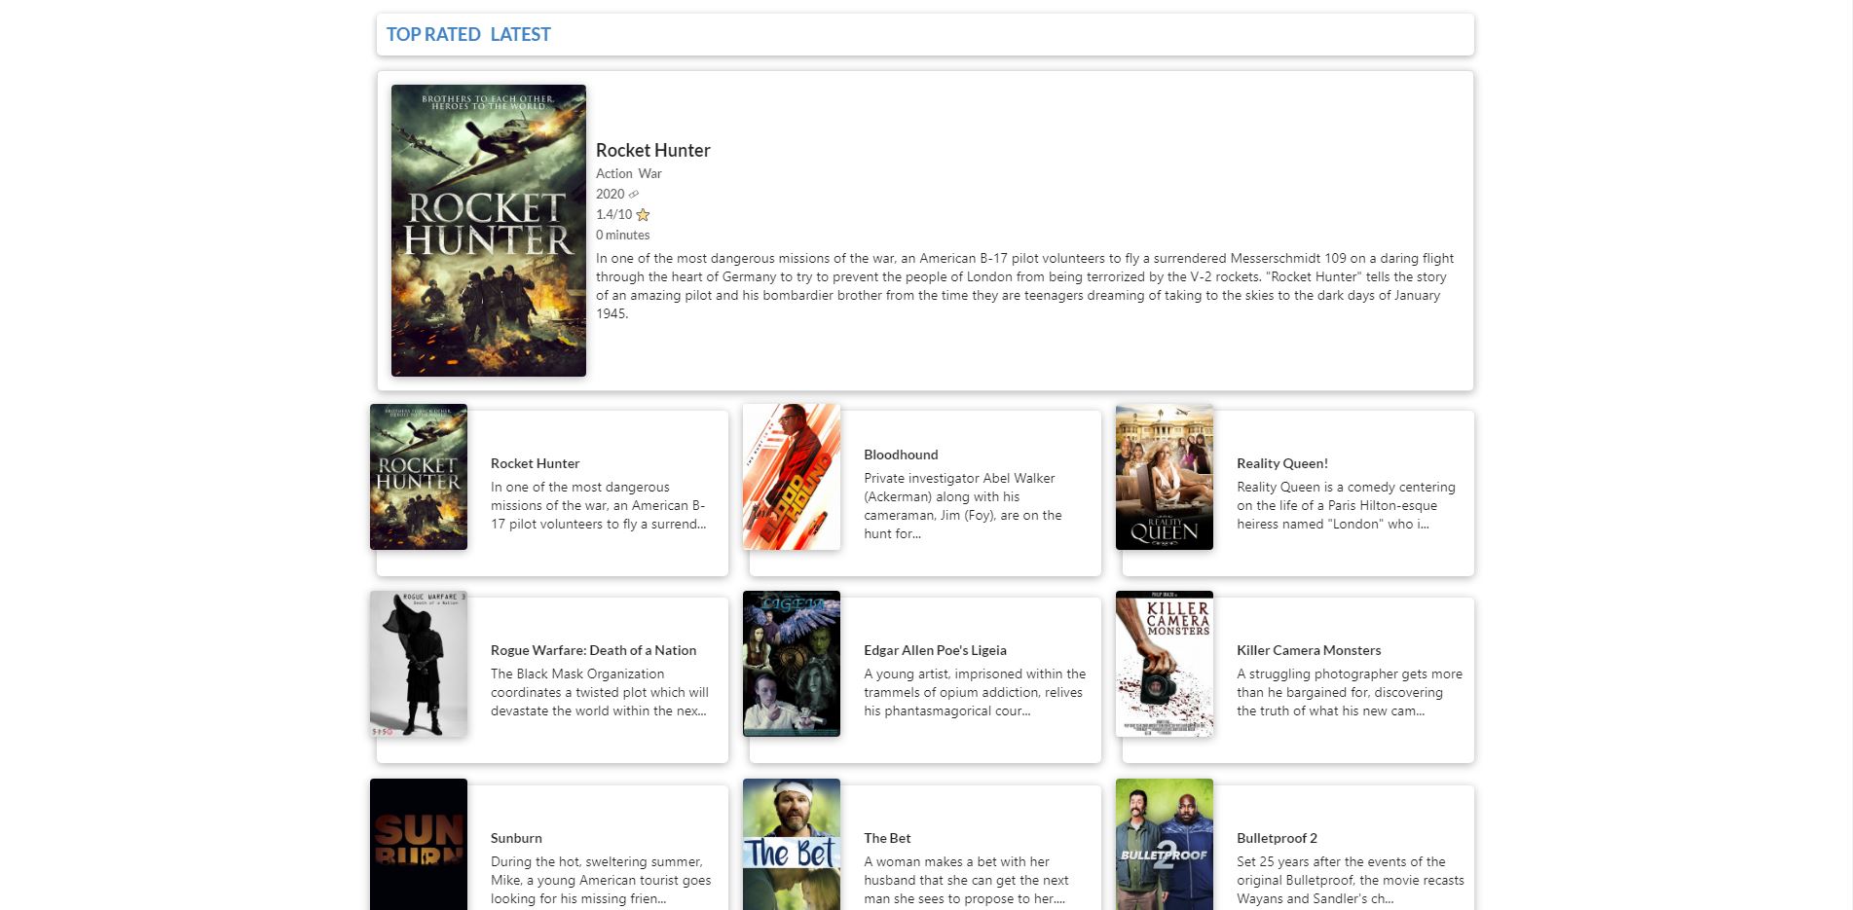Click the featured Rocket Hunter title
Screen dimensions: 1853x910
click(653, 150)
